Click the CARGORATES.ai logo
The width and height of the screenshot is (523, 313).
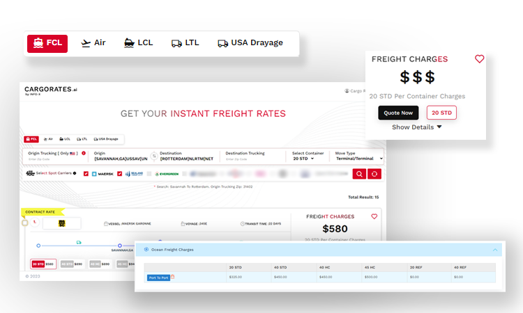(x=51, y=90)
